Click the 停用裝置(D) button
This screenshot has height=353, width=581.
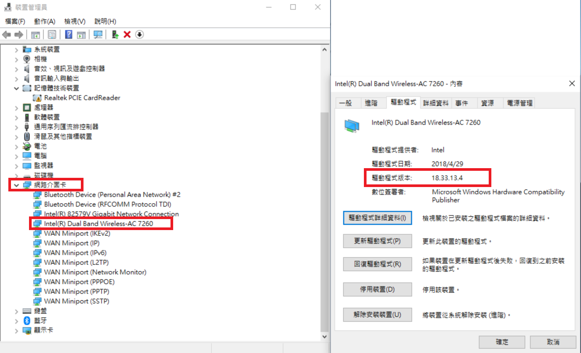click(x=378, y=290)
